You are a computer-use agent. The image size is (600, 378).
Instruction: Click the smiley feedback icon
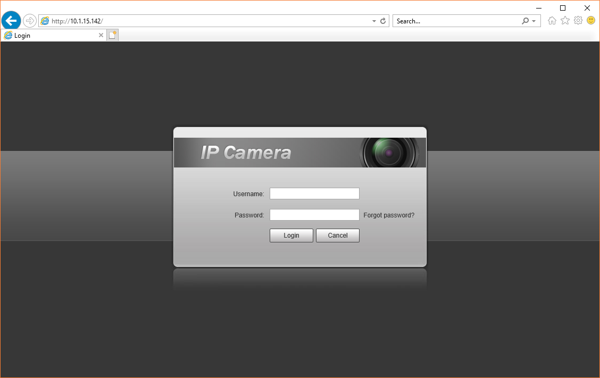click(x=591, y=20)
